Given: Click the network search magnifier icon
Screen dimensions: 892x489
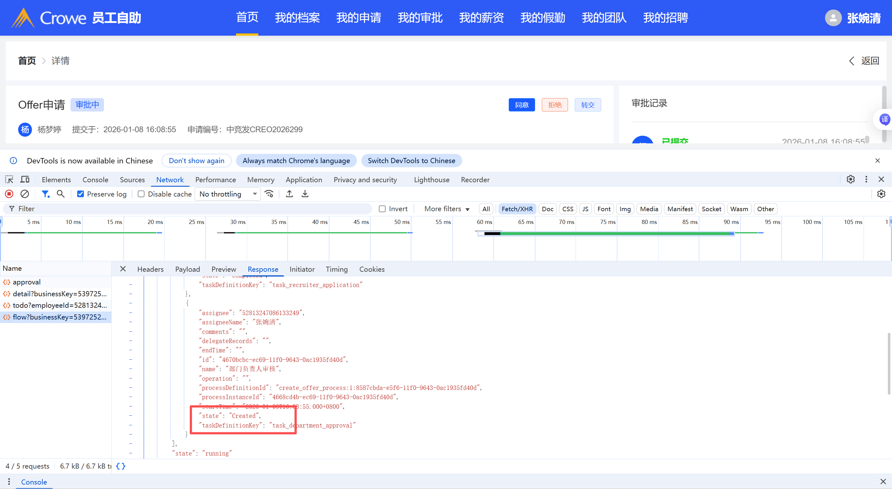Looking at the screenshot, I should point(61,194).
